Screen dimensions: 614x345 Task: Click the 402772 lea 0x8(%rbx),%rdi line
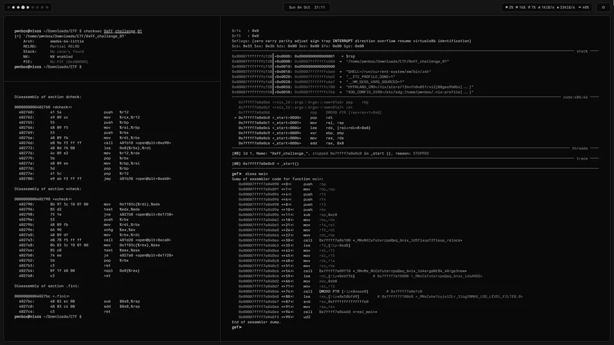pos(85,148)
